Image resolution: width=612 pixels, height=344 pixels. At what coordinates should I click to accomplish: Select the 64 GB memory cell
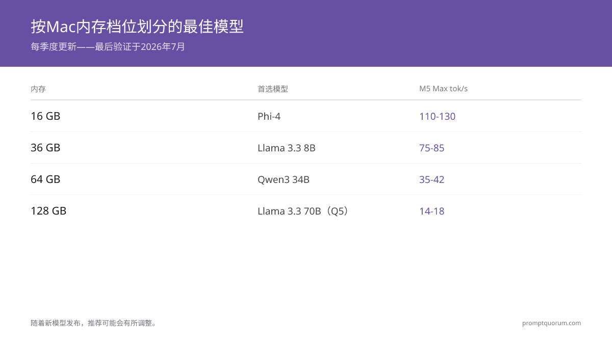45,179
